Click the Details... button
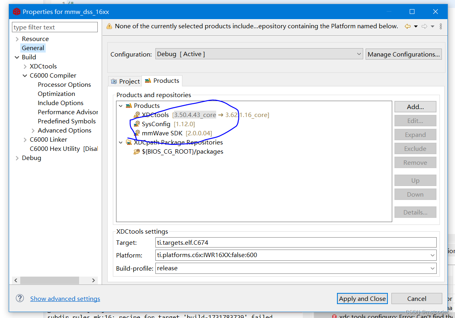 415,212
